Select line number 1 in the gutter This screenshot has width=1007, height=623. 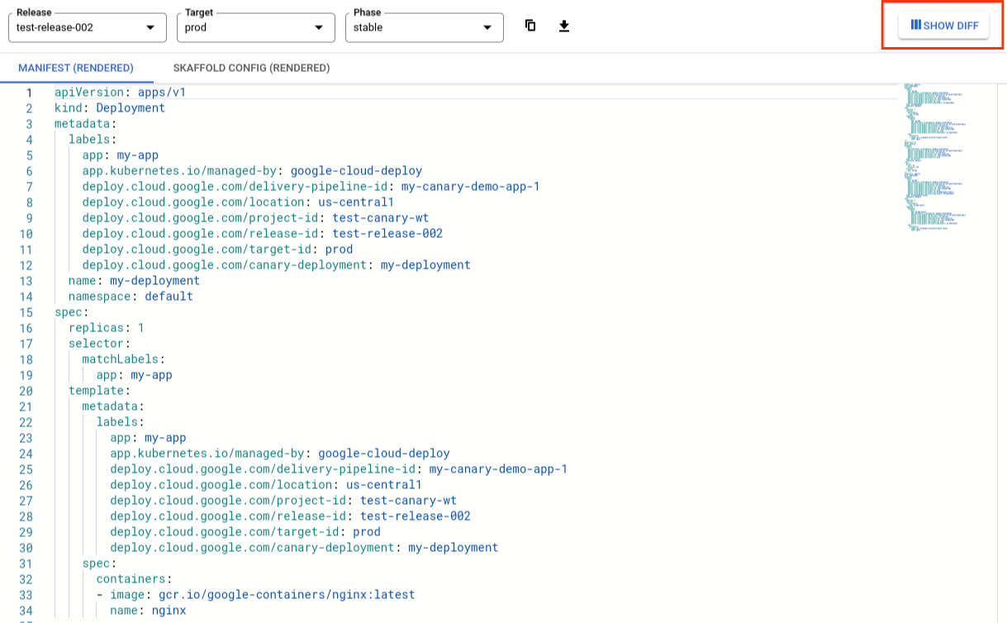click(x=29, y=92)
